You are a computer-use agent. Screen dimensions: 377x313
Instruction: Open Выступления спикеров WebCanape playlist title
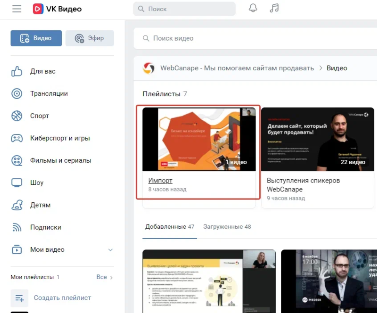click(x=303, y=185)
